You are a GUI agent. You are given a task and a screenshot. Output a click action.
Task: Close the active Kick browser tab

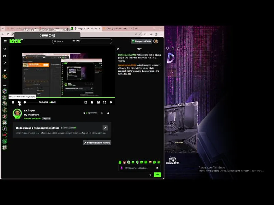tap(99, 28)
